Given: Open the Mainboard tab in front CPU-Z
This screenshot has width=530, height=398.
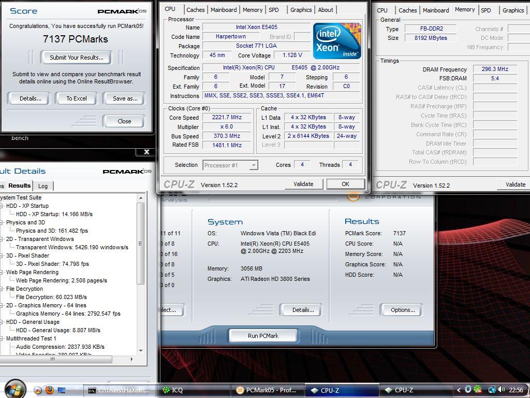Looking at the screenshot, I should (x=224, y=10).
